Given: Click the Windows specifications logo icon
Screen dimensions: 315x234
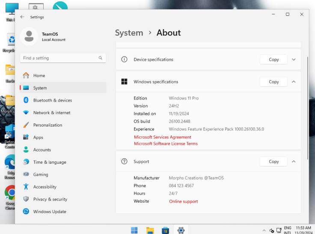Looking at the screenshot, I should [124, 82].
